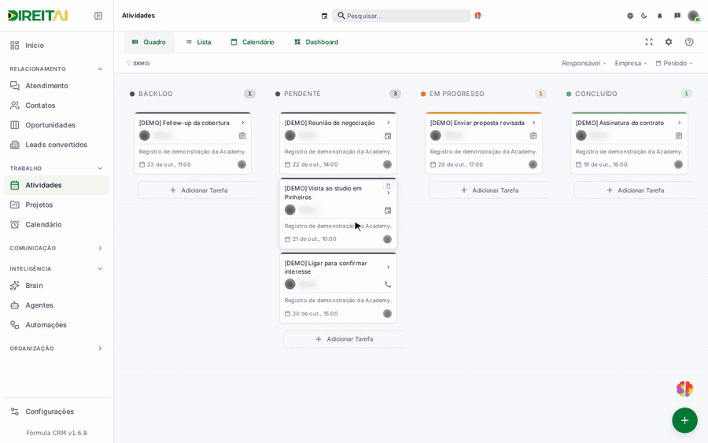This screenshot has width=708, height=443.
Task: Switch to the Calendário tab
Action: [253, 42]
